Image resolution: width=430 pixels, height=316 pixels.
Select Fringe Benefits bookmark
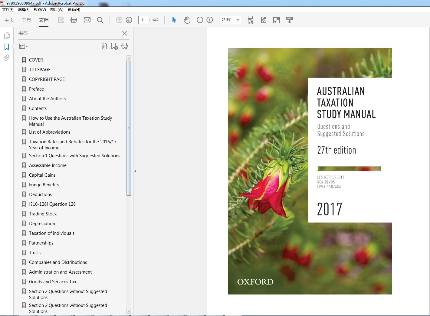(x=44, y=185)
